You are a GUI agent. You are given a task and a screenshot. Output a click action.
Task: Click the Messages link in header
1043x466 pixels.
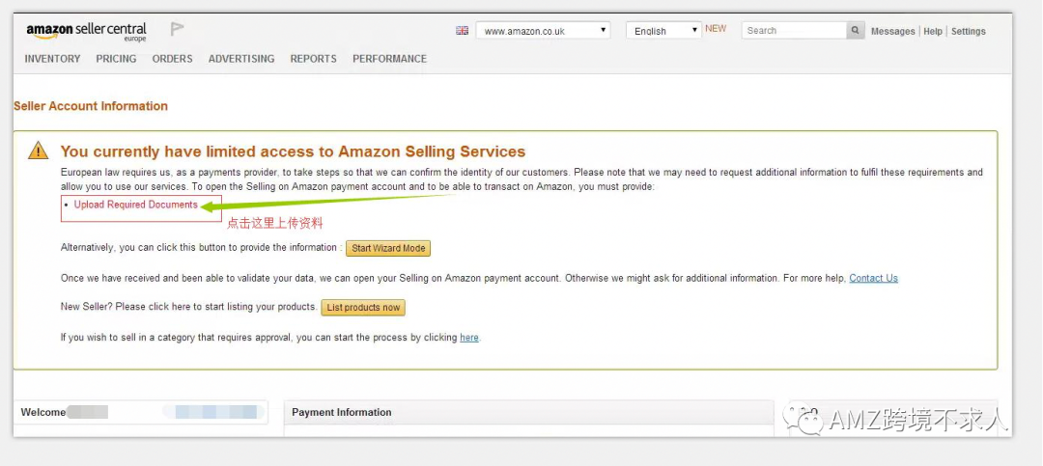[892, 31]
